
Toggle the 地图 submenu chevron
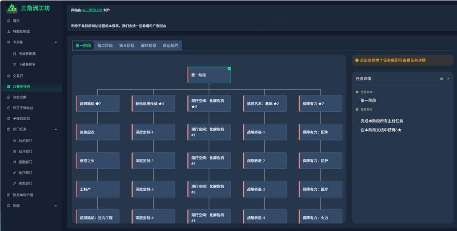[x=56, y=206]
